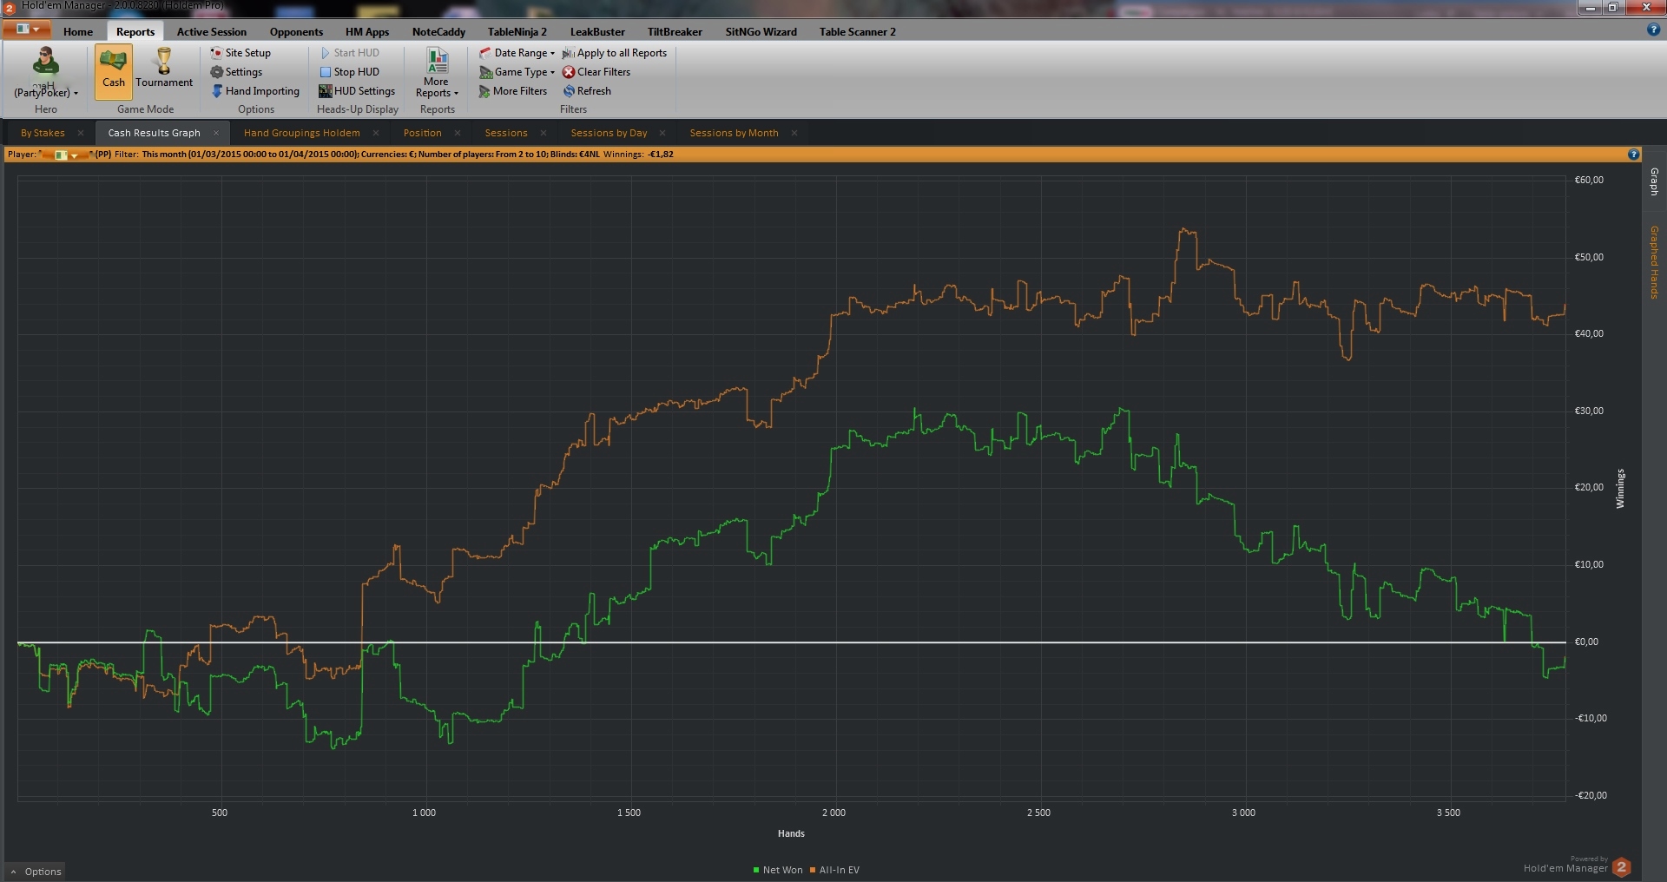Toggle All-In EV series in legend
The width and height of the screenshot is (1667, 882).
(x=834, y=870)
